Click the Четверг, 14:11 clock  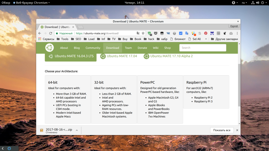coord(134,3)
